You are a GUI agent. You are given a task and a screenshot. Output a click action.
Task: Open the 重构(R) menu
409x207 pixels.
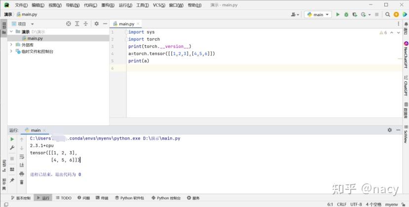coord(108,5)
